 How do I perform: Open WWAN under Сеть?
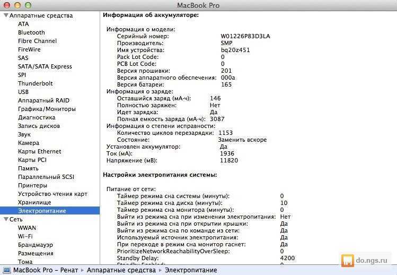pyautogui.click(x=27, y=228)
